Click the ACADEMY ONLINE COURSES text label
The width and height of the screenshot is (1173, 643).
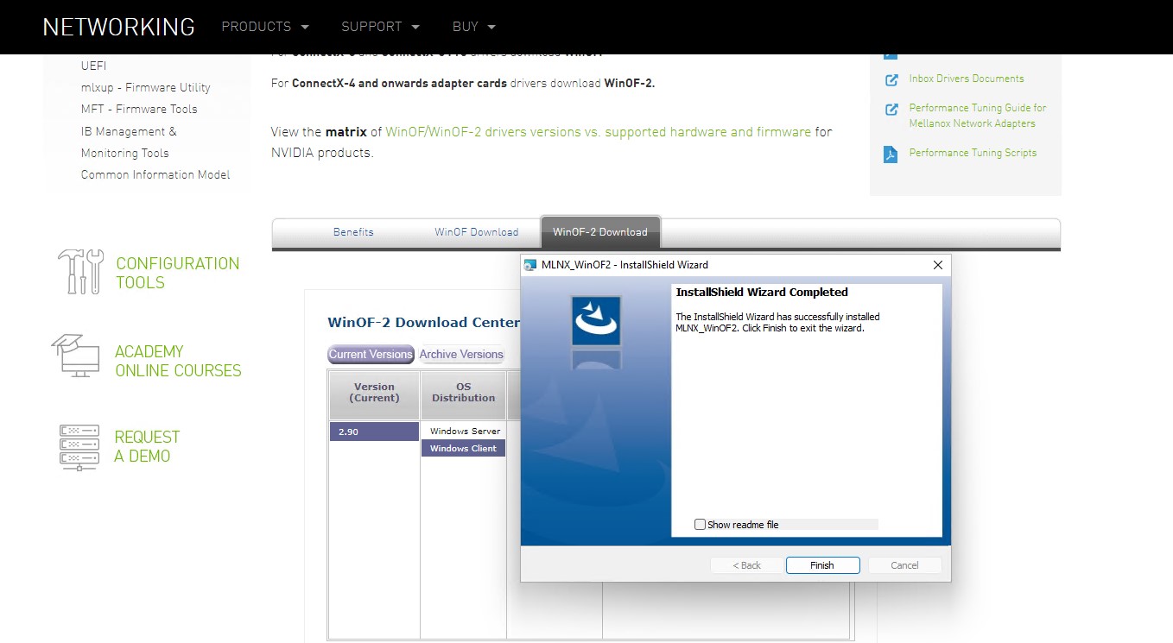tap(178, 361)
